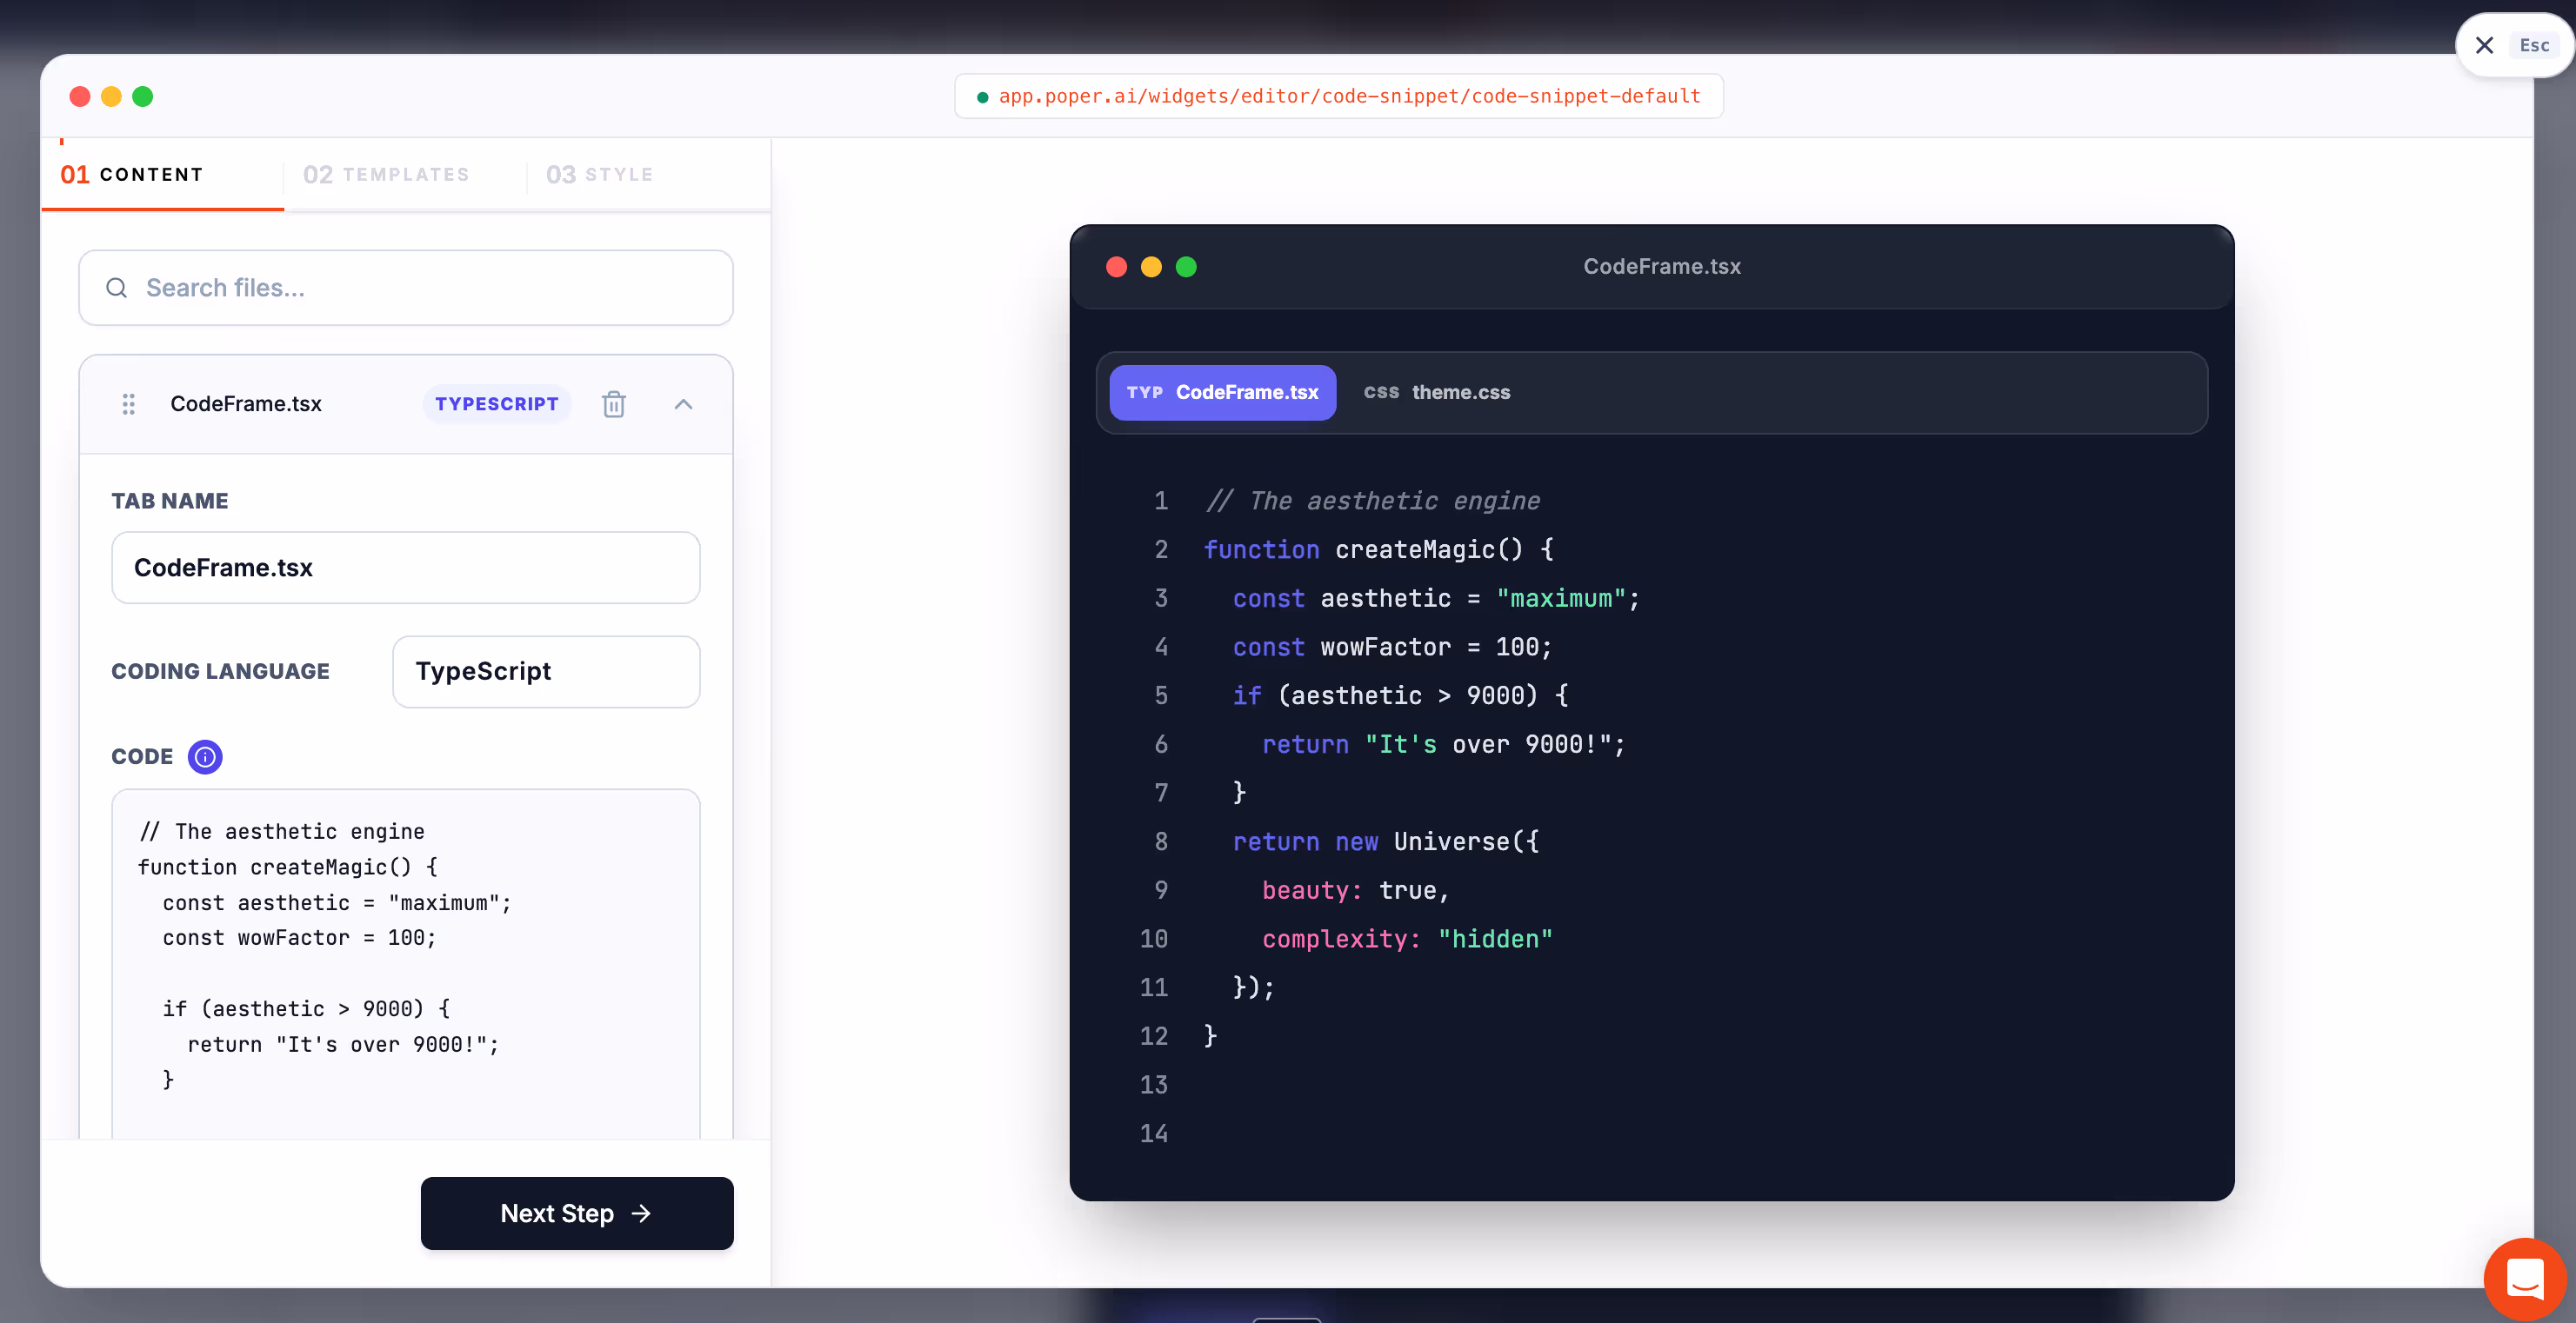Grab the drag handle beside CodeFrame.tsx
This screenshot has height=1323, width=2576.
129,403
